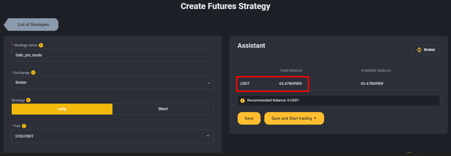Click the Exchange info icon
Viewport: 451px width, 156px height.
[33, 73]
